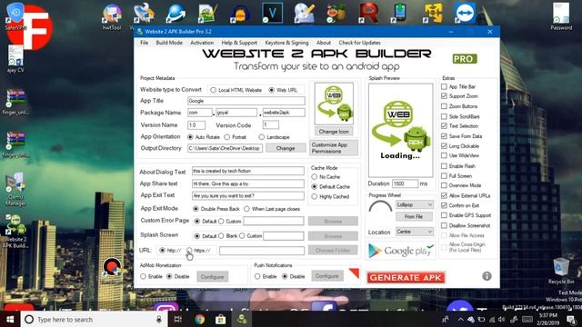Launch the TeamViewer desktop shortcut
This screenshot has height=327, width=582.
click(465, 13)
